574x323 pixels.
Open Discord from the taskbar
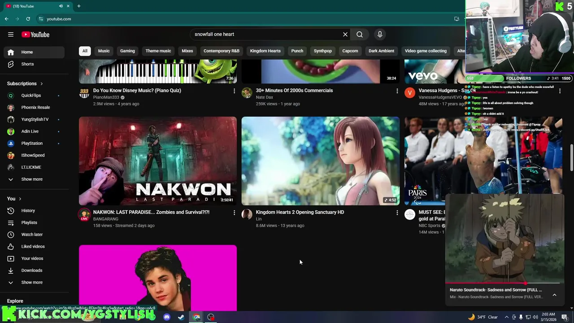[x=167, y=317]
